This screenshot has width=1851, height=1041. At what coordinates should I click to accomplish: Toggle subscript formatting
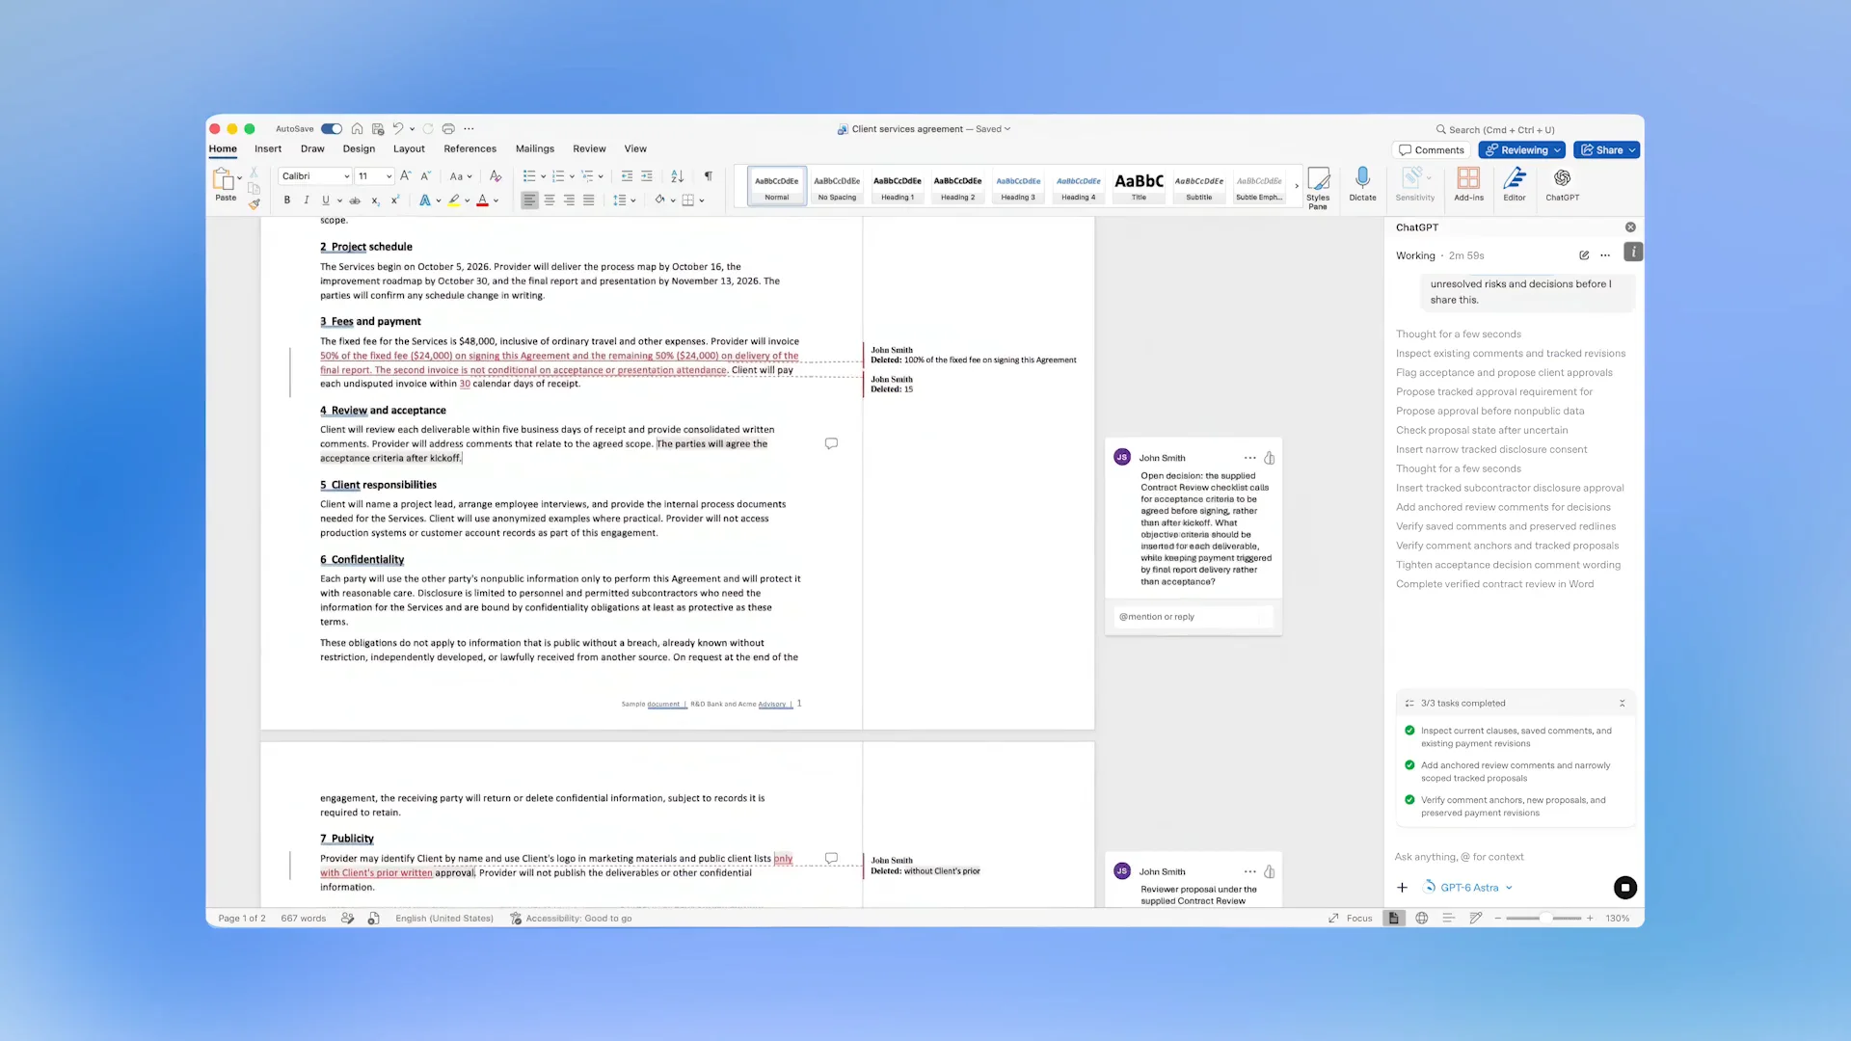point(375,200)
